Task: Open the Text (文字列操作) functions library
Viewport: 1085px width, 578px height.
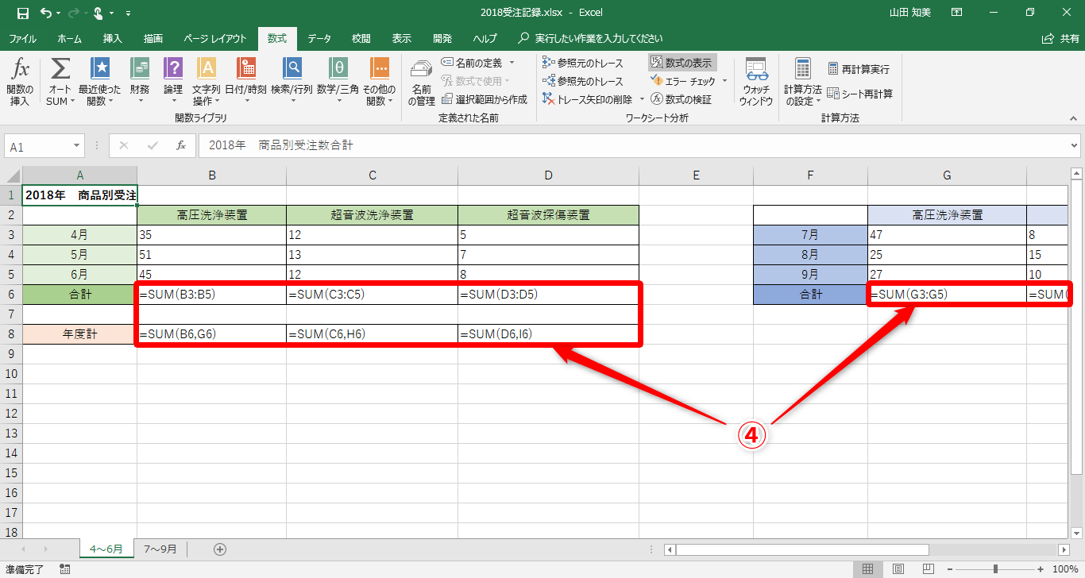Action: (x=206, y=82)
